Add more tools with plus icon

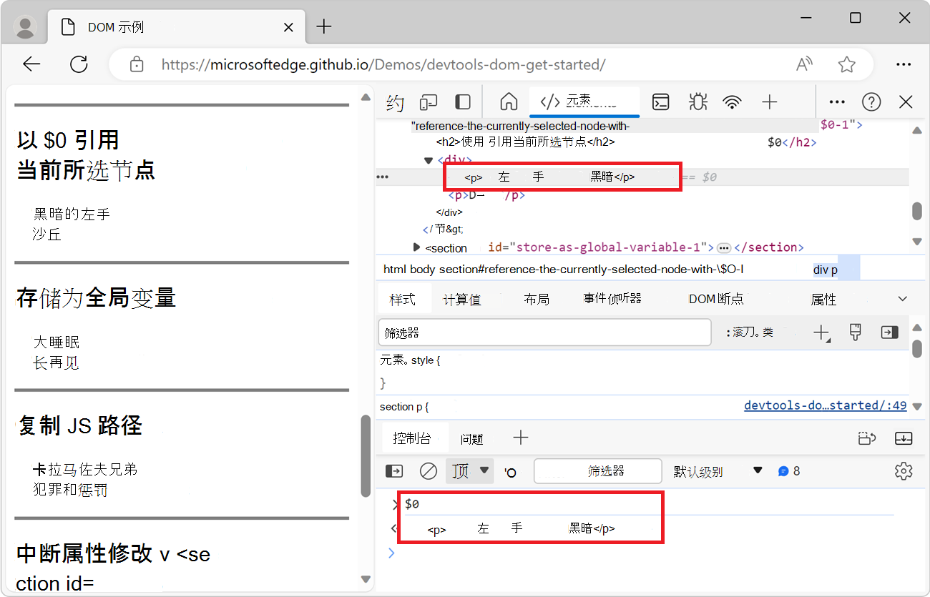click(770, 102)
